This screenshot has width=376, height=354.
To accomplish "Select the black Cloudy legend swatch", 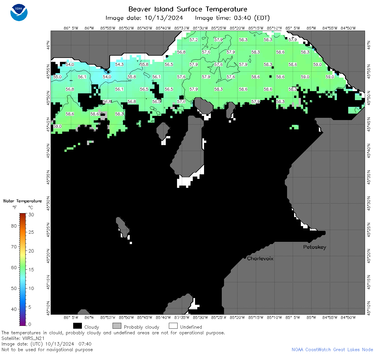I will tap(77, 326).
